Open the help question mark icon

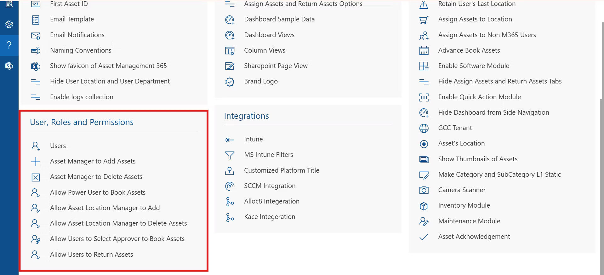(x=9, y=45)
